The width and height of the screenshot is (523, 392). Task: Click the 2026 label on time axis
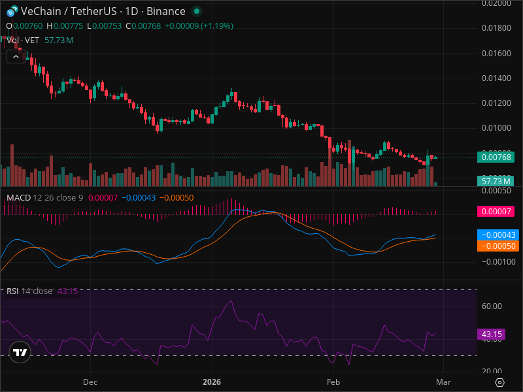click(x=212, y=382)
